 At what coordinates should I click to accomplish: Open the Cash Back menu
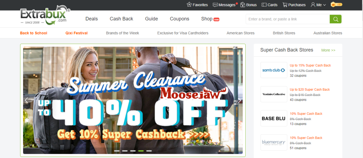pyautogui.click(x=121, y=19)
